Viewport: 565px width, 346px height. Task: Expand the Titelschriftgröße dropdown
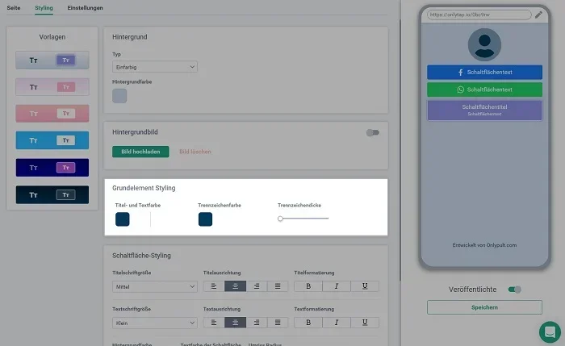154,286
